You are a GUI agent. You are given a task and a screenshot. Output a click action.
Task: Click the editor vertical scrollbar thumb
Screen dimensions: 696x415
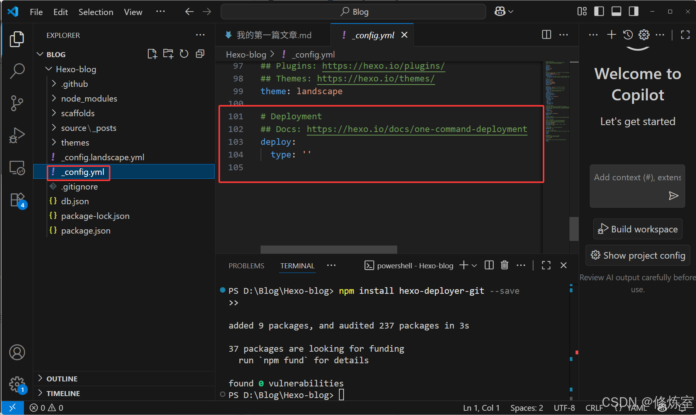pyautogui.click(x=574, y=229)
